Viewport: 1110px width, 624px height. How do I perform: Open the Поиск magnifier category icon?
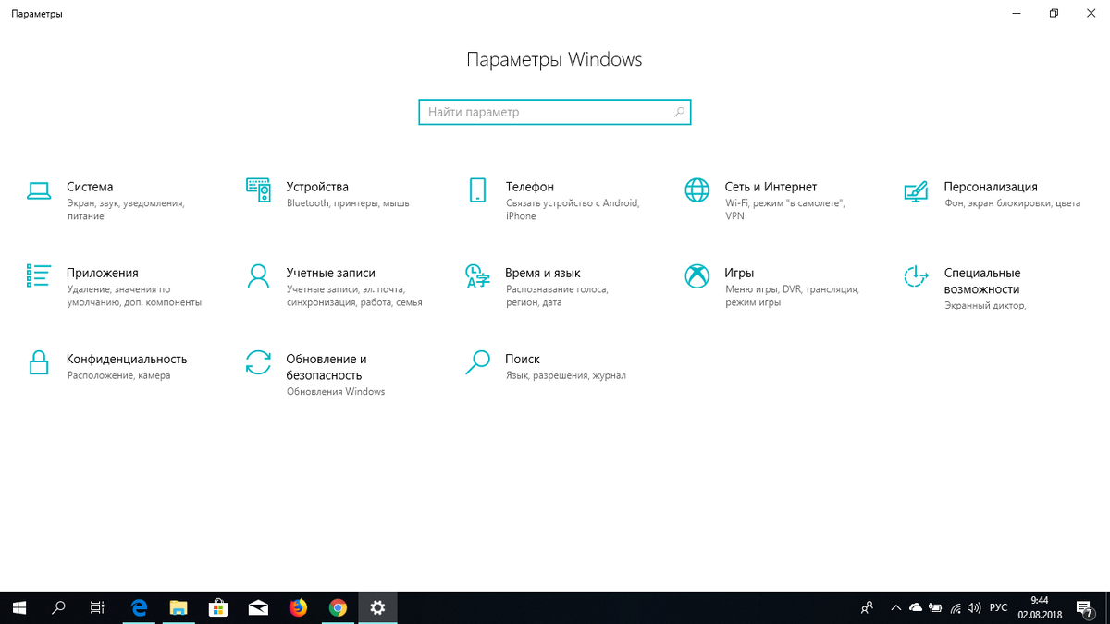pyautogui.click(x=477, y=362)
